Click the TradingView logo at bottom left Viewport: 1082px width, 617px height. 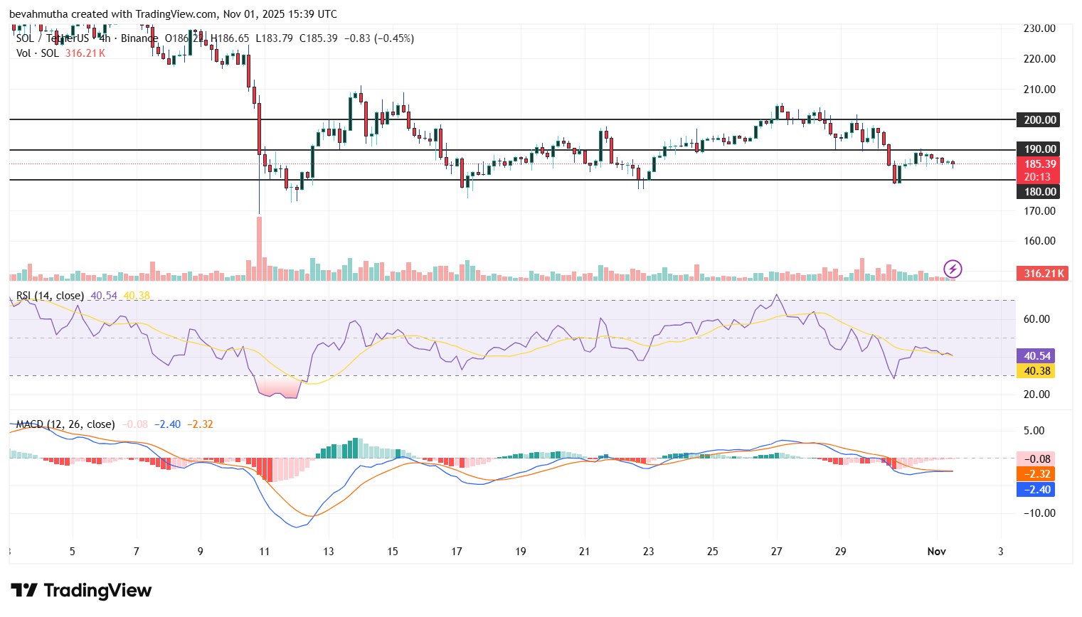pos(81,591)
